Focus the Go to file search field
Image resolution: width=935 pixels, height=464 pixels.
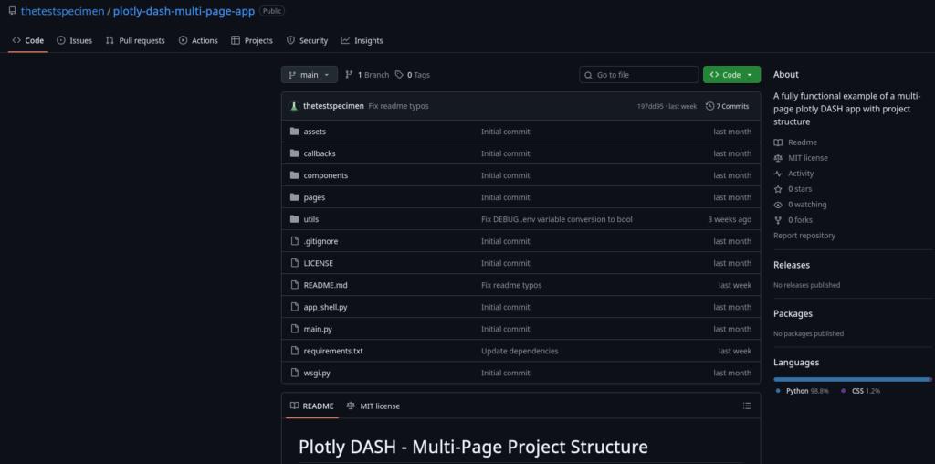(x=638, y=75)
